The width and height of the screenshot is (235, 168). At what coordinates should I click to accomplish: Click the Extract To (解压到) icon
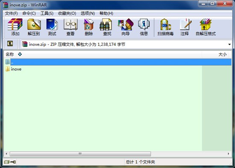coord(34,24)
